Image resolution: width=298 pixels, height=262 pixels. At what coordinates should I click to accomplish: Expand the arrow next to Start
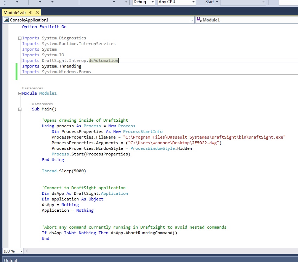(x=217, y=2)
